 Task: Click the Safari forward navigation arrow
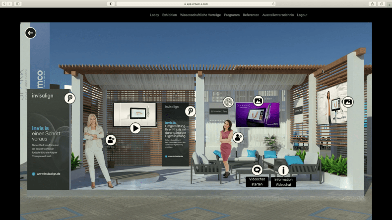(9, 4)
